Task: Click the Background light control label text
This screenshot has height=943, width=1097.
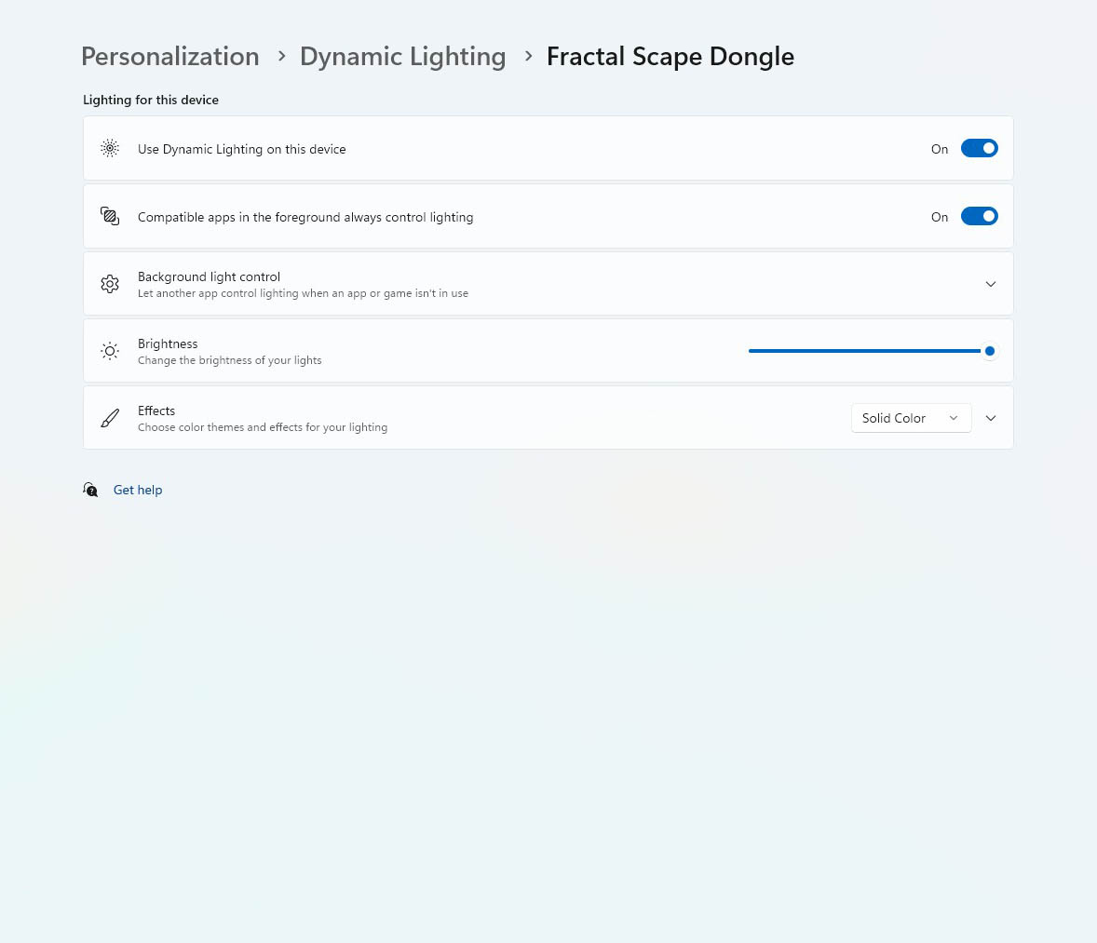Action: coord(209,277)
